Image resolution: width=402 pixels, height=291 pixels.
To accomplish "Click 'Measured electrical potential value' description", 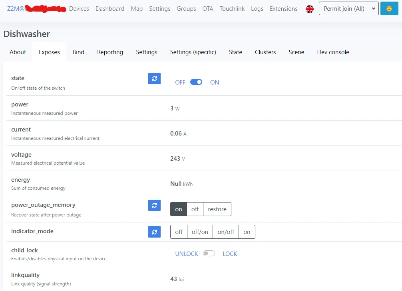I will (x=48, y=163).
